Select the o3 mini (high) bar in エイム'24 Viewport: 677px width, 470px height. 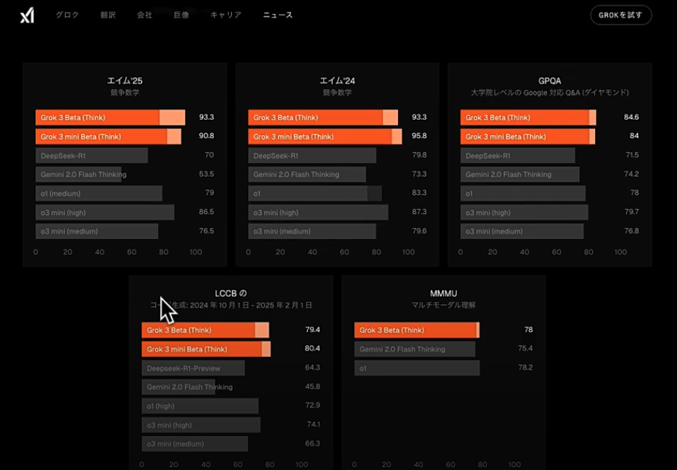pos(318,212)
